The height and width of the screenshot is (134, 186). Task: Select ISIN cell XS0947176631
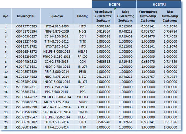pyautogui.click(x=26, y=67)
